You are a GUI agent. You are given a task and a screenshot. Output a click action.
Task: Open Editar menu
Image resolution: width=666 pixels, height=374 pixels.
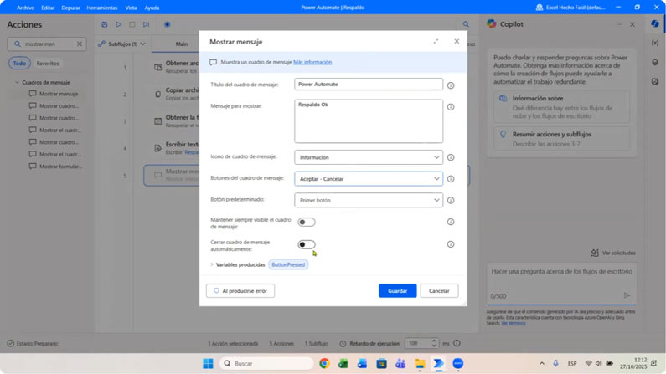(x=48, y=8)
